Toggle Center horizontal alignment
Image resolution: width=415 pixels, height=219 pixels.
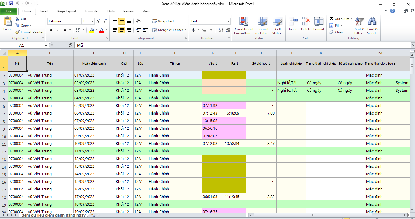click(122, 30)
